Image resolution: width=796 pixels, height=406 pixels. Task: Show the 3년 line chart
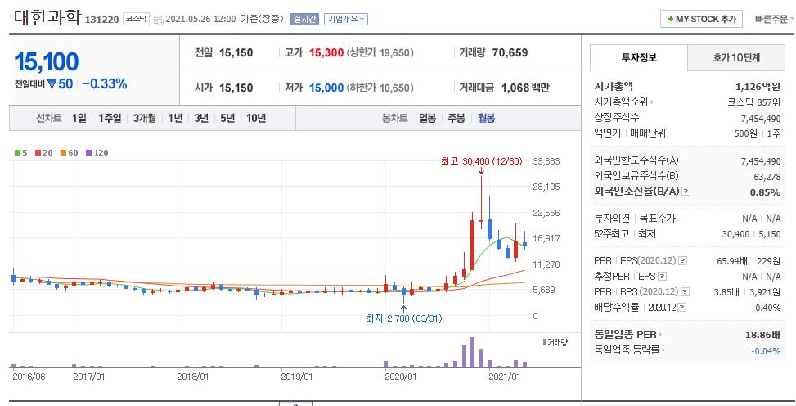tap(201, 118)
